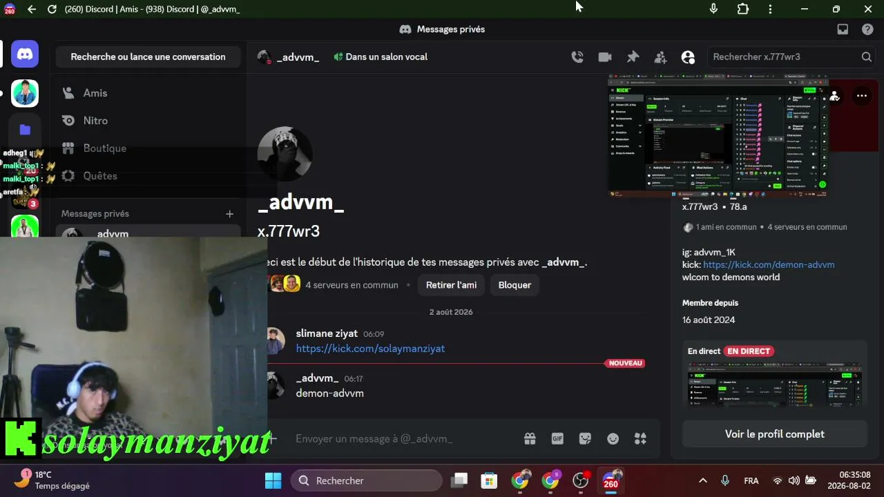Click the FRA language indicator
The image size is (884, 497).
click(x=751, y=480)
